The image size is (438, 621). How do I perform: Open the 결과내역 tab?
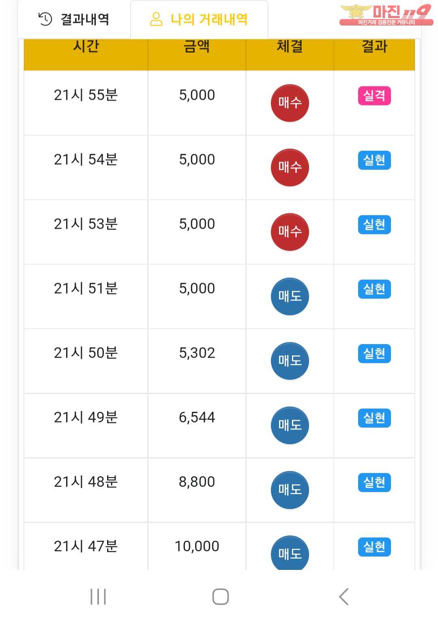click(x=74, y=19)
